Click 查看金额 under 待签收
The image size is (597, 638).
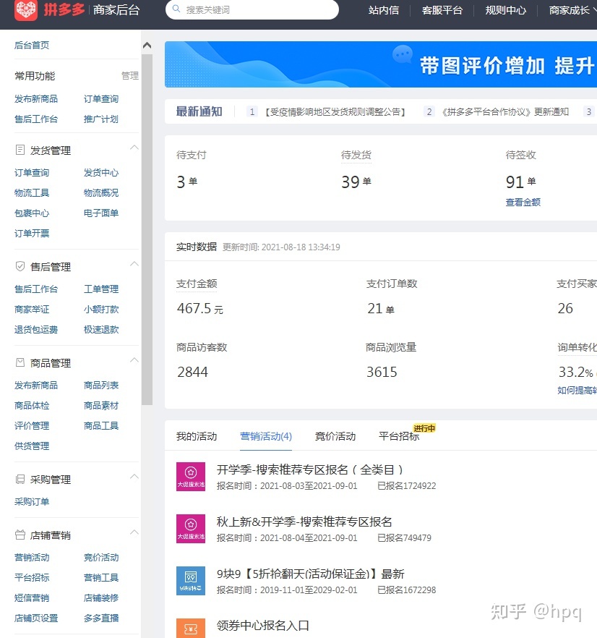pyautogui.click(x=523, y=203)
